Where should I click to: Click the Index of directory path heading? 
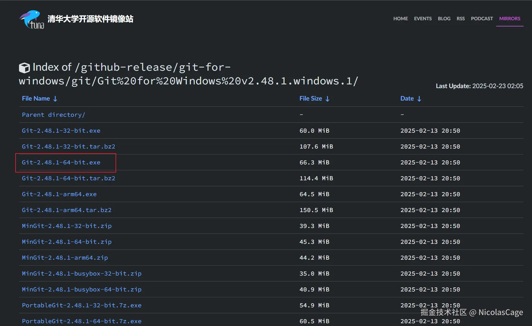pyautogui.click(x=188, y=74)
